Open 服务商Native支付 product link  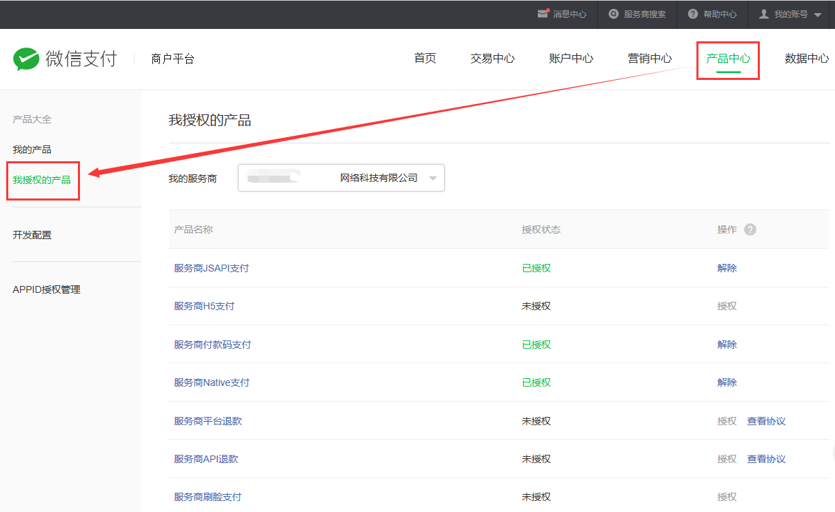coord(212,382)
